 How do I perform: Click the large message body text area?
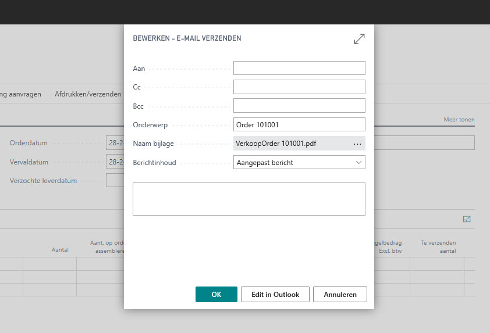click(248, 199)
